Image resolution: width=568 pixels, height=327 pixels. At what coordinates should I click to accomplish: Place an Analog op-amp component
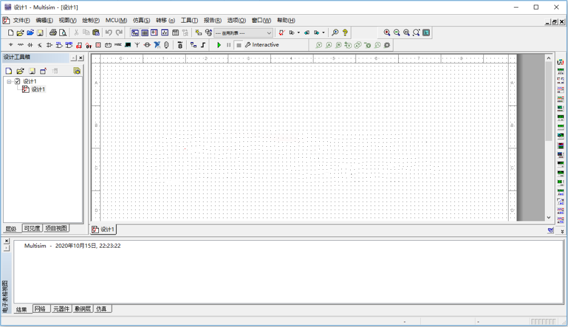(x=49, y=45)
